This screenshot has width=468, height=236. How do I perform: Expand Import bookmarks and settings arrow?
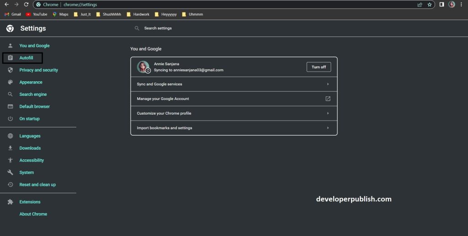pyautogui.click(x=328, y=128)
